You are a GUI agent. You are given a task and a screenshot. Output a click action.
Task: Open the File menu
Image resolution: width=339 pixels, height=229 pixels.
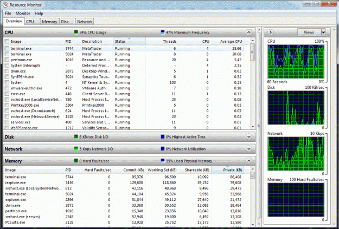[8, 14]
